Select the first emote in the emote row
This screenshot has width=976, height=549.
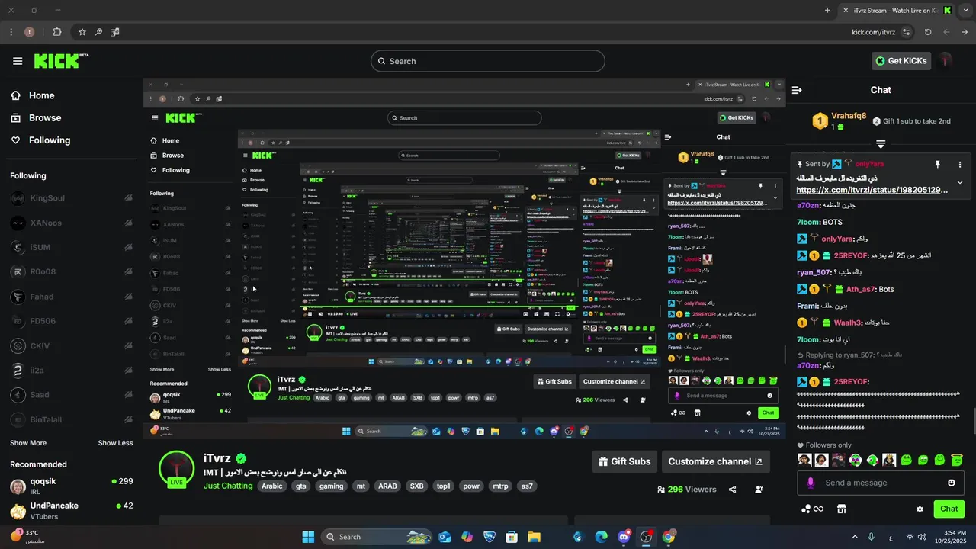click(804, 460)
